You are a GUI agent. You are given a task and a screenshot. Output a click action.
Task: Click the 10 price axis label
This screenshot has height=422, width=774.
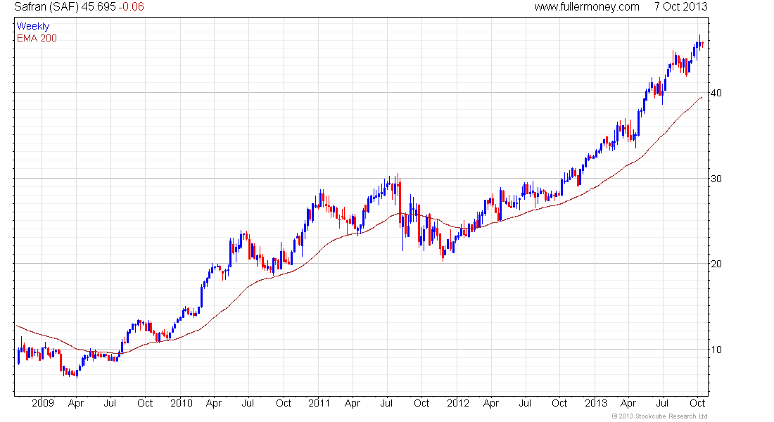click(716, 350)
